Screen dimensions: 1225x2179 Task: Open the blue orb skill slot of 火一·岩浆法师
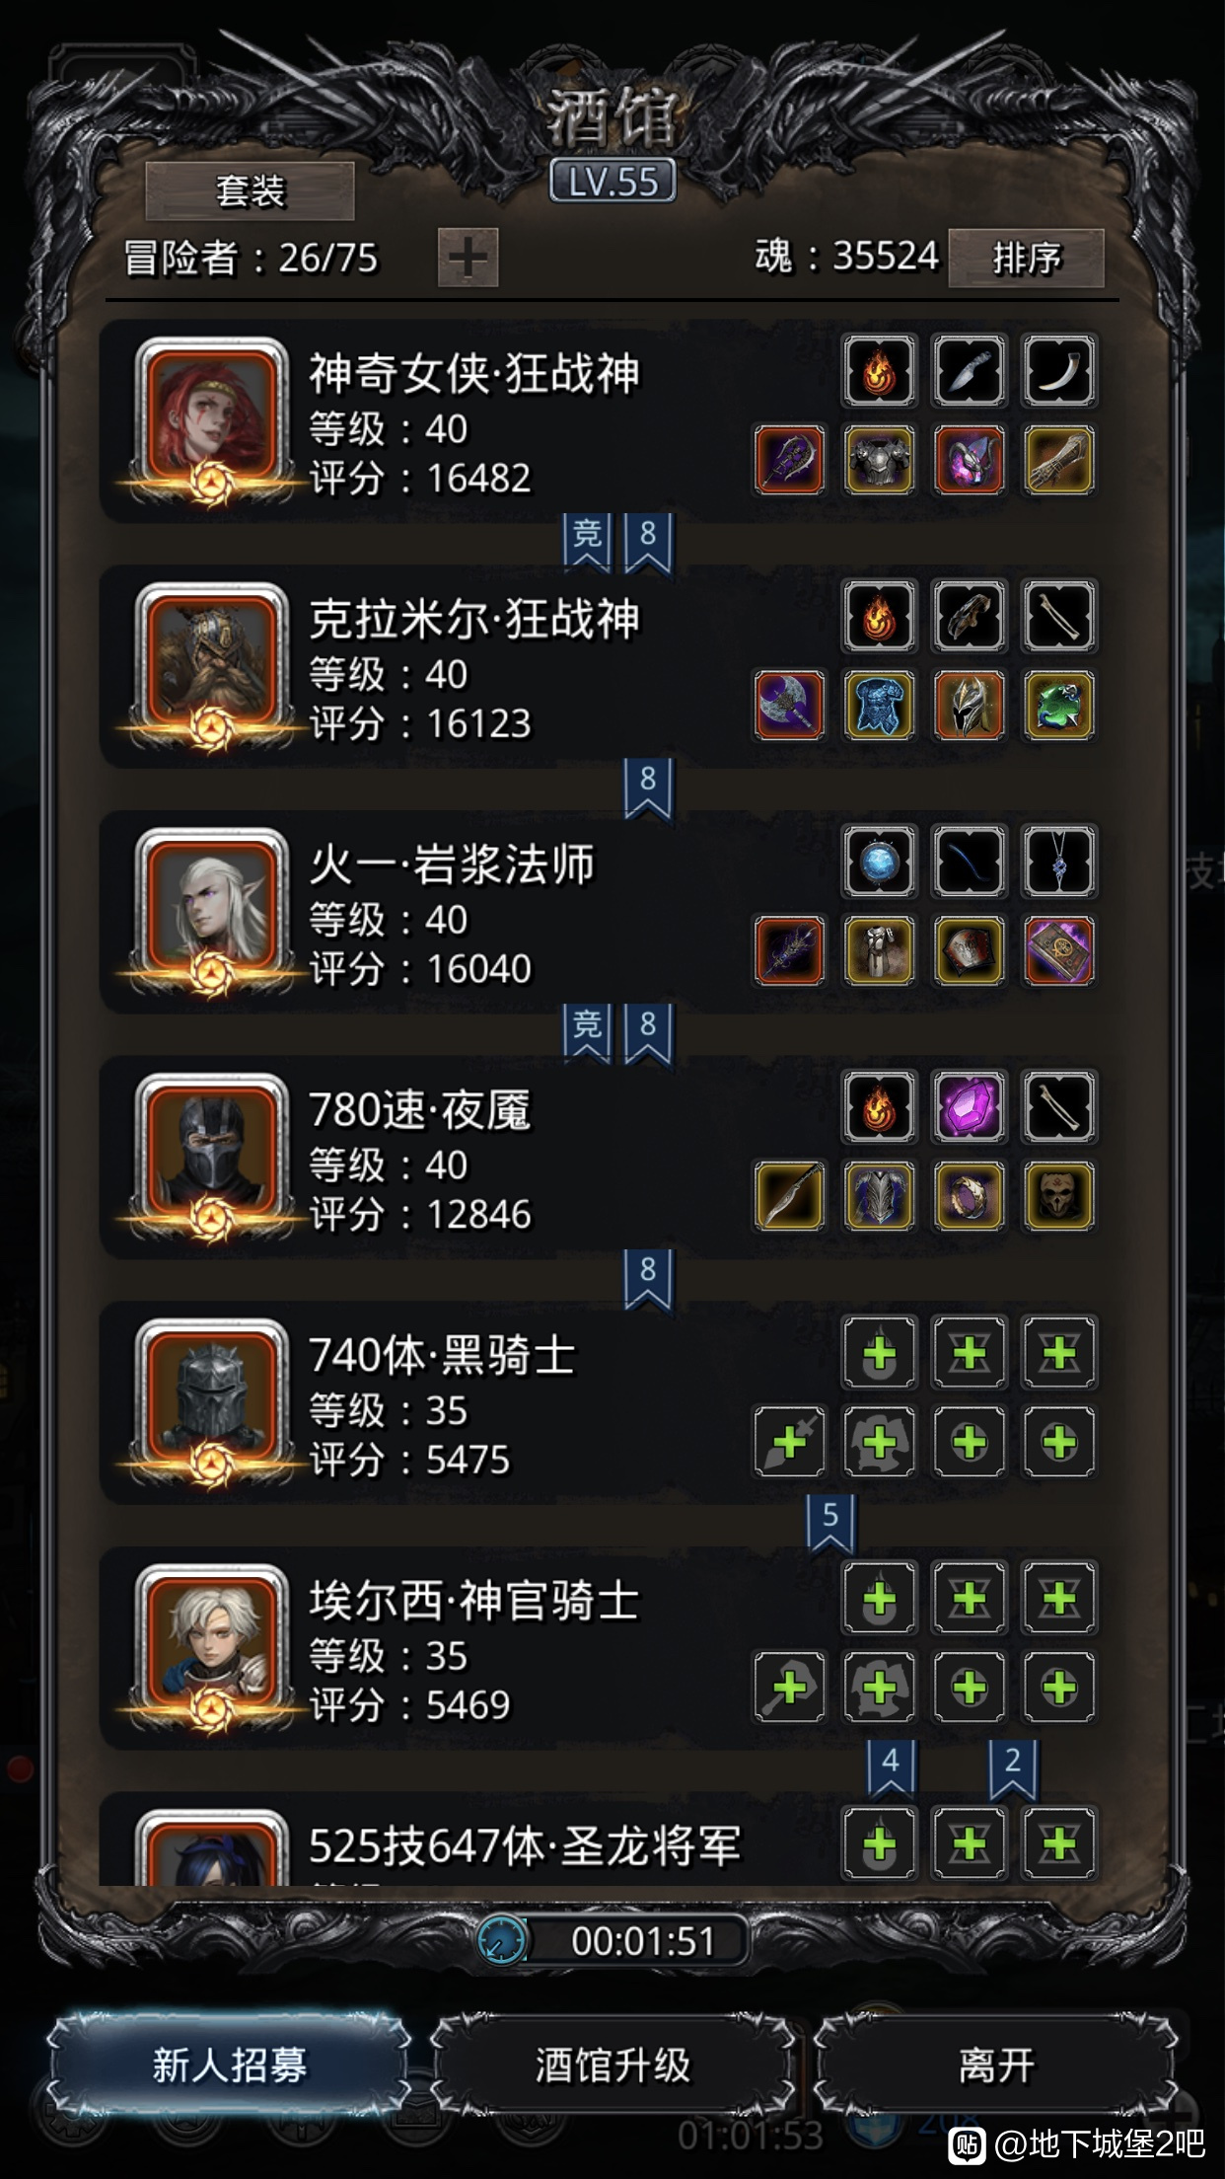879,862
